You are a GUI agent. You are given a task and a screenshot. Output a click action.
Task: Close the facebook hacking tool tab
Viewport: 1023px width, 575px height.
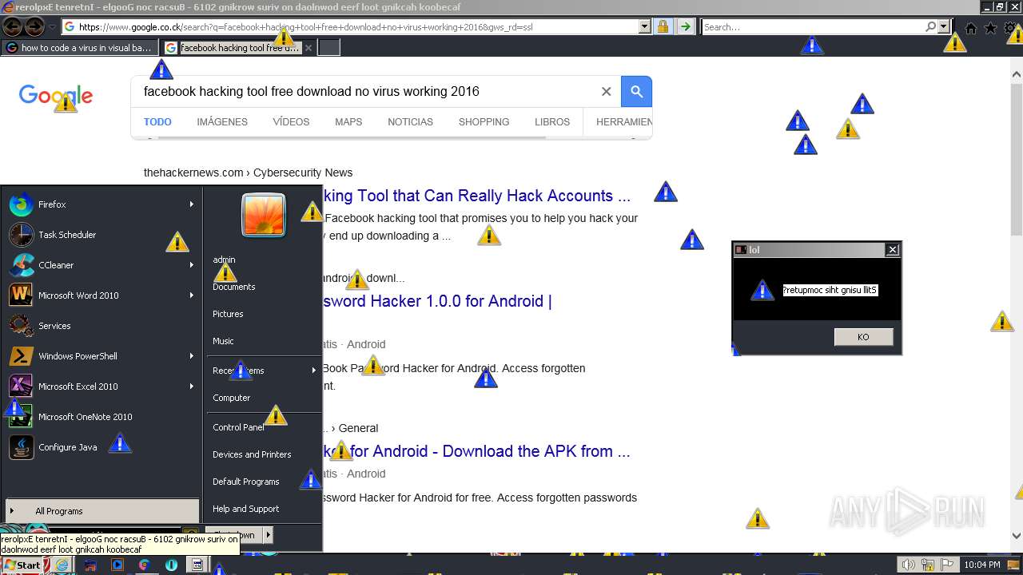pos(308,48)
